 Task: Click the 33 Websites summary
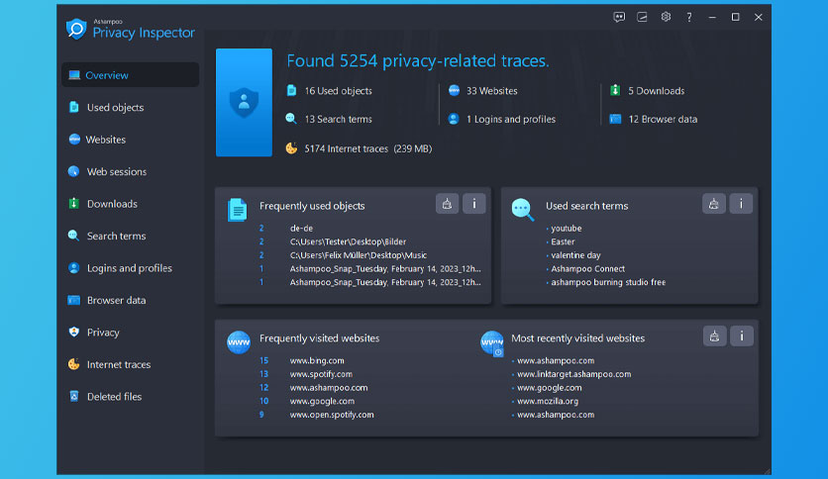tap(482, 91)
